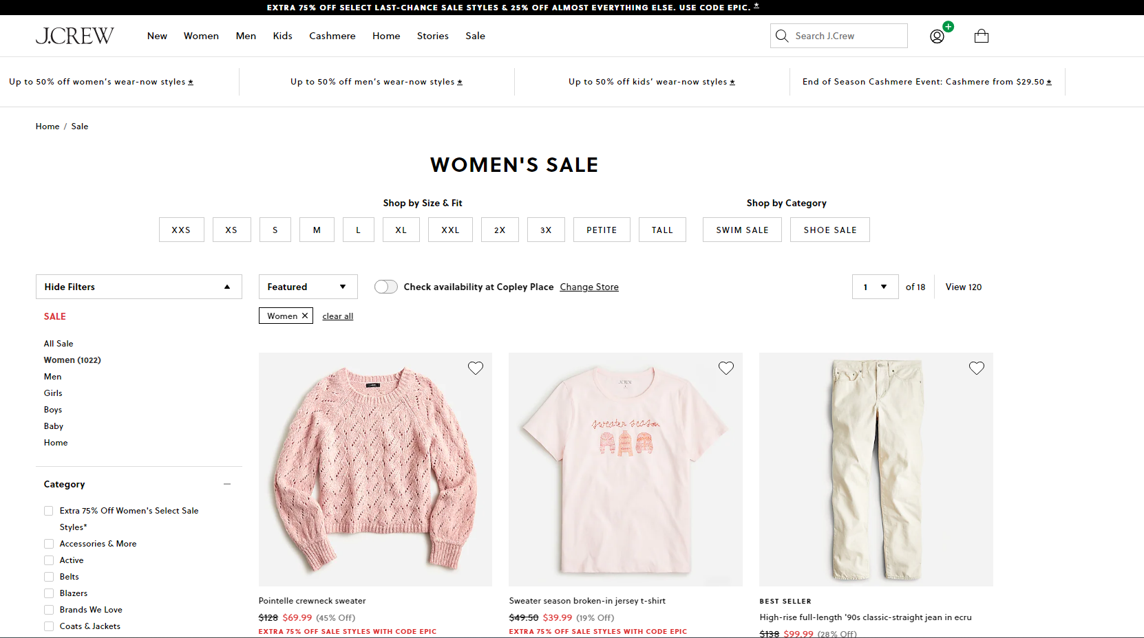Collapse the Category filter section
The height and width of the screenshot is (638, 1144).
tap(227, 484)
